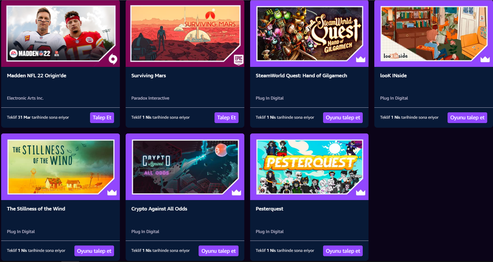493x262 pixels.
Task: Open the Pesterquest cover thumbnail
Action: (309, 167)
